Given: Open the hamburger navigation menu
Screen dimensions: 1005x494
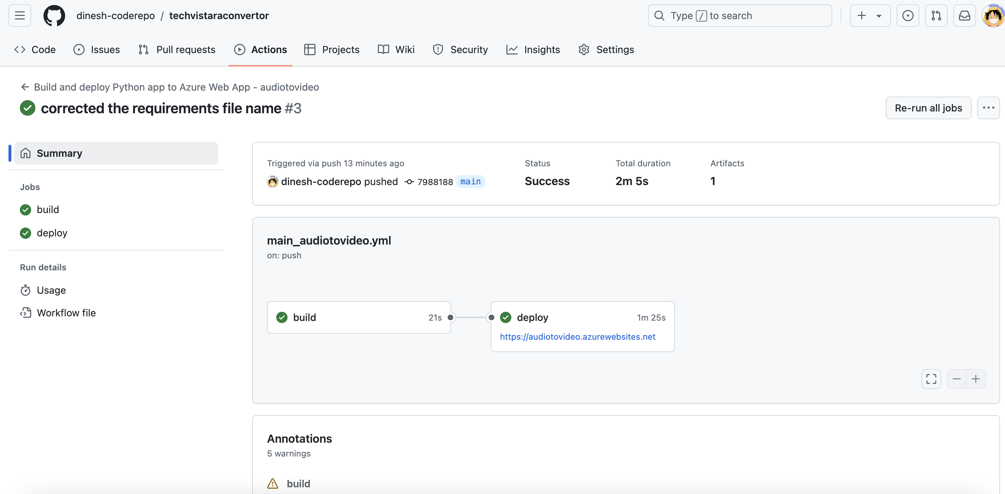Looking at the screenshot, I should coord(19,16).
